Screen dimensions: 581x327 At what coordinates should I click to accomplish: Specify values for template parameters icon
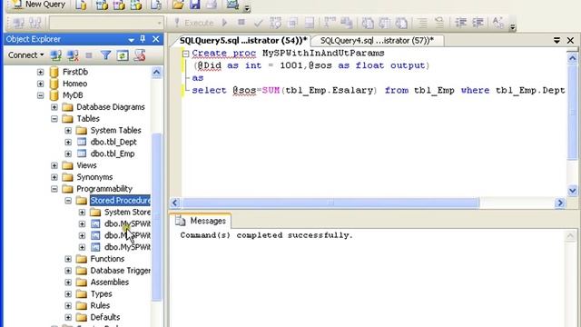[497, 23]
